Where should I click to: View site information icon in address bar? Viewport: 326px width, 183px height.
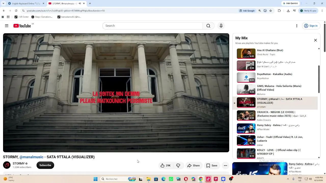(23, 11)
